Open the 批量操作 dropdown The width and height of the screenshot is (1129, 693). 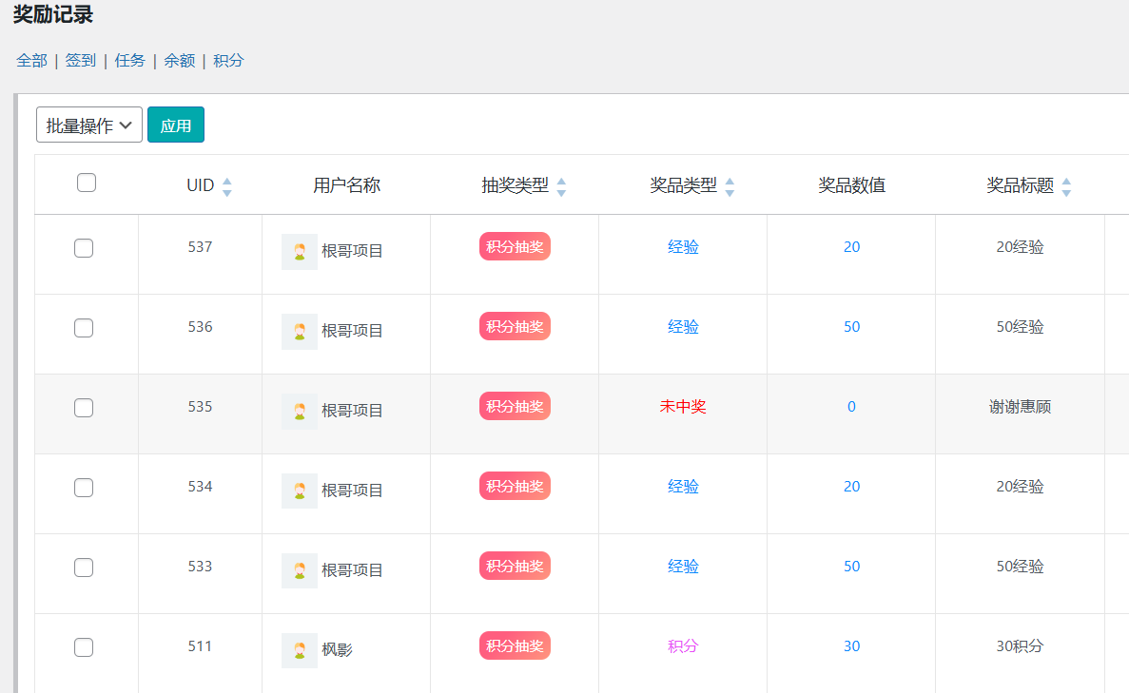pyautogui.click(x=89, y=125)
